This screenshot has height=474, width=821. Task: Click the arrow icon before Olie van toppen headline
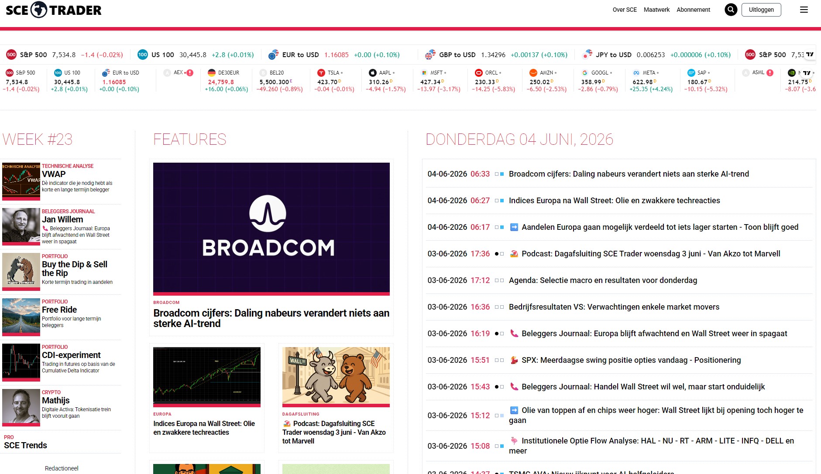(514, 410)
